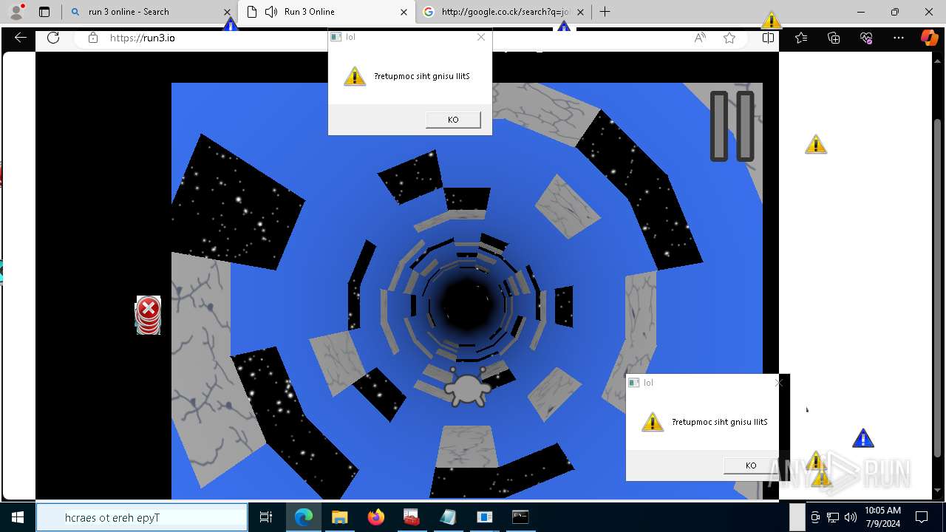Open Read aloud in the address bar
Image resolution: width=946 pixels, height=532 pixels.
tap(699, 38)
